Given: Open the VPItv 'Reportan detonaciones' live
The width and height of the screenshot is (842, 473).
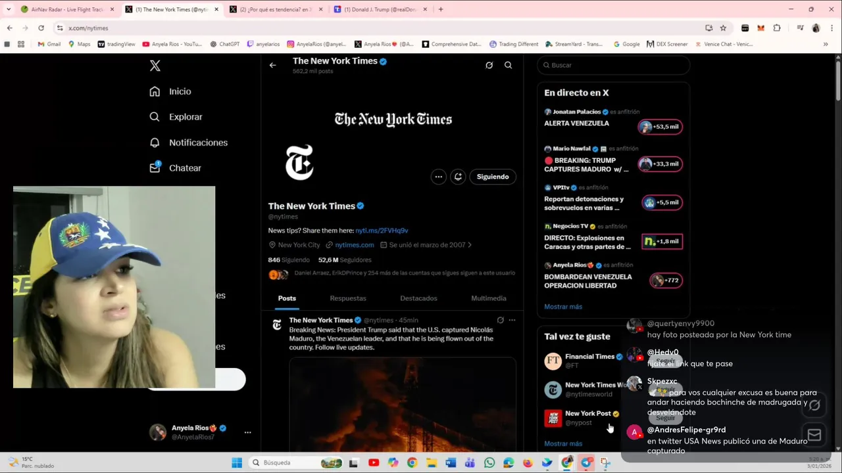Looking at the screenshot, I should coord(613,198).
